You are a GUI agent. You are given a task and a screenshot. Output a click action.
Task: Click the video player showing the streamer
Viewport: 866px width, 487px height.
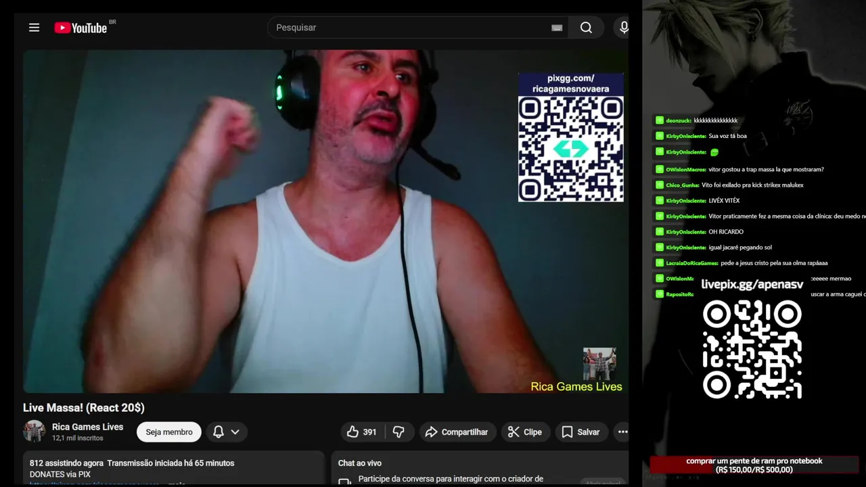[x=325, y=221]
